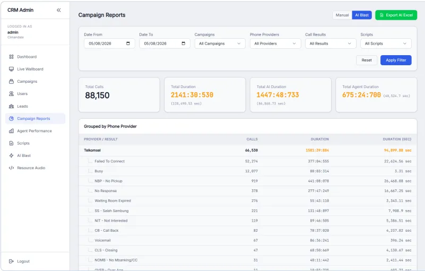Click the Total Agent Duration value 675:24:700
The image size is (425, 271).
point(361,95)
